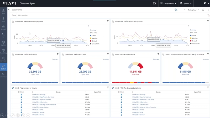Click the refresh dashboard icon
210x118 pixels.
click(203, 10)
